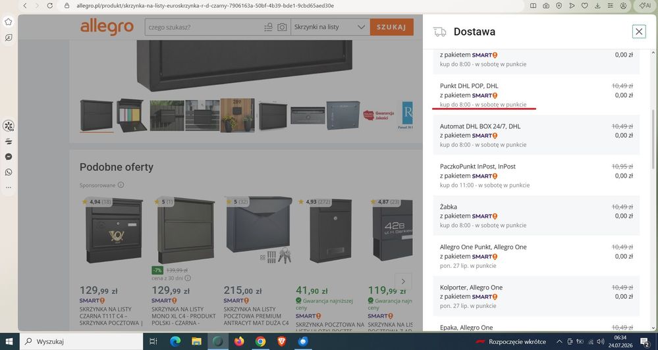
Task: Select 'Allegro One Punkt, Allegro One' option
Action: coord(536,256)
